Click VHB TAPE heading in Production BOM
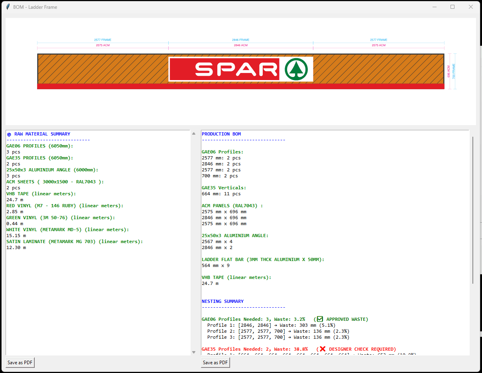This screenshot has width=482, height=373. (236, 277)
